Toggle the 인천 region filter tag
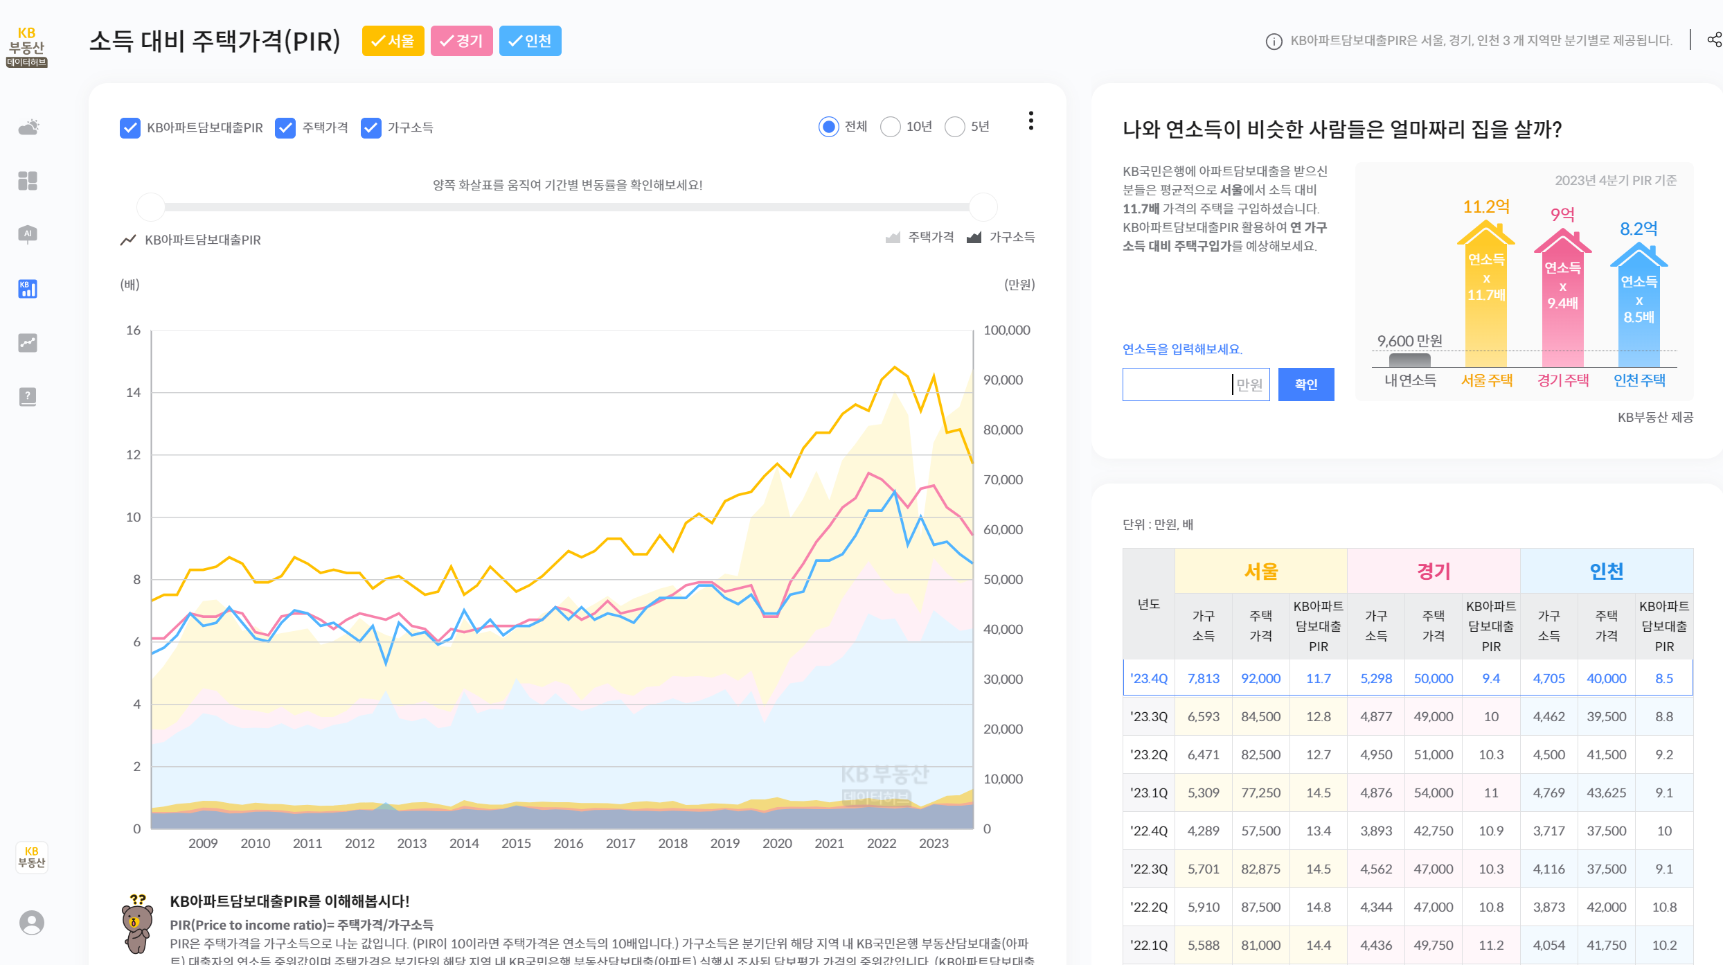 (x=530, y=41)
